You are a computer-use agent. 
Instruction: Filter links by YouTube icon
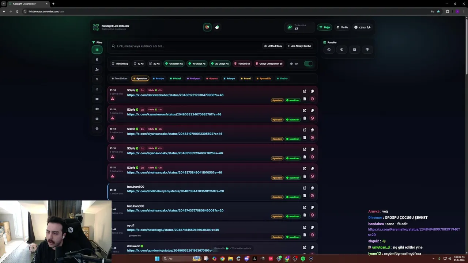click(x=97, y=99)
